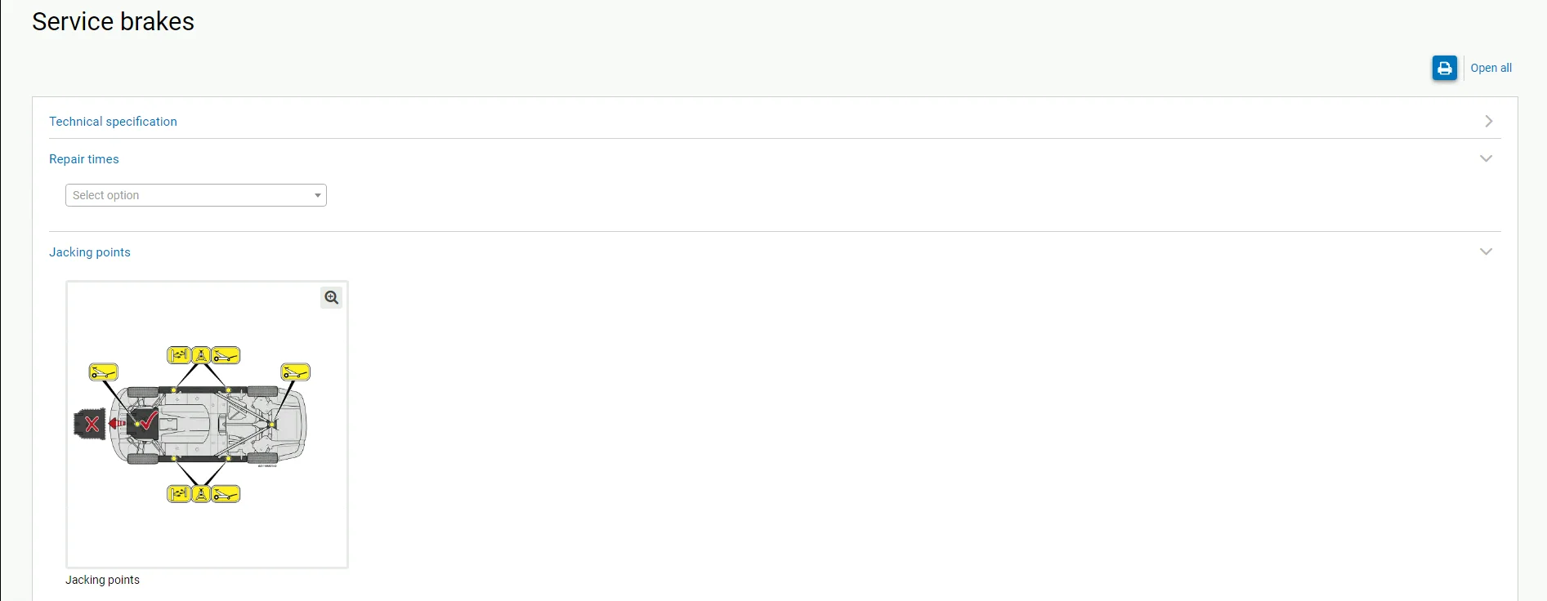Click the Open all link
Screen dimensions: 1547x601
(1491, 68)
